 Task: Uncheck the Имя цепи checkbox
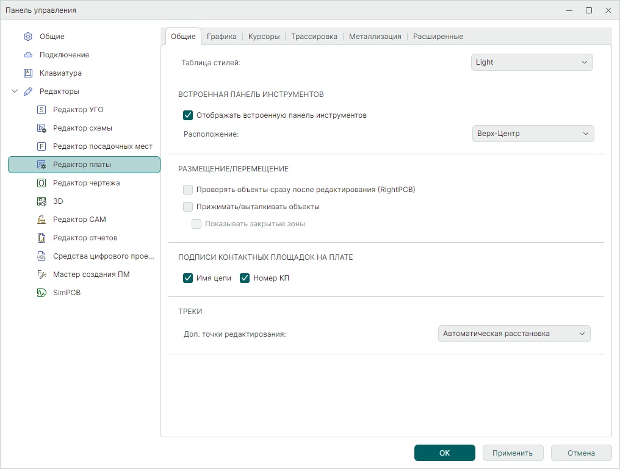(x=188, y=278)
